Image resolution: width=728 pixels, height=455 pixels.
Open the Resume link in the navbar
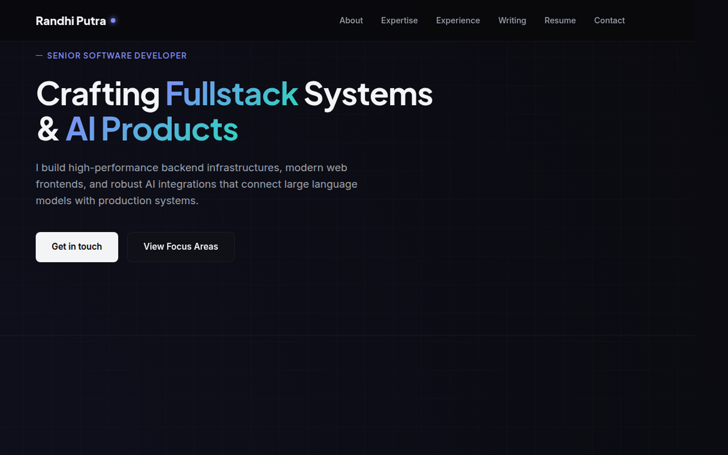point(560,20)
